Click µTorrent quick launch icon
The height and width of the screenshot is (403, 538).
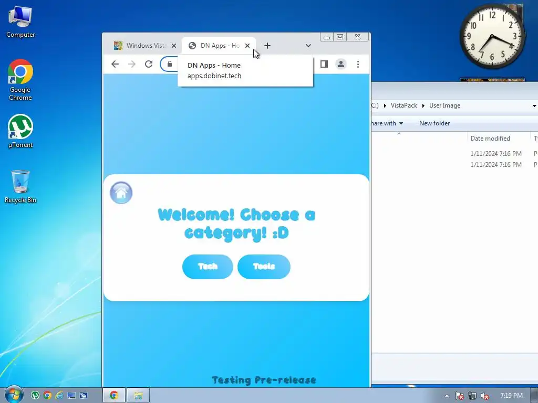[35, 396]
